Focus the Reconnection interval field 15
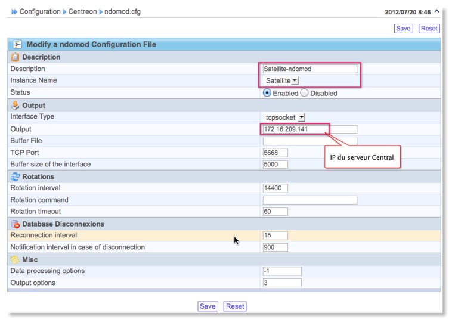449x319 pixels. (x=275, y=236)
